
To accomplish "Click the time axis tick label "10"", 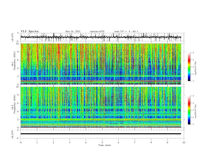I will pyautogui.click(x=184, y=142).
